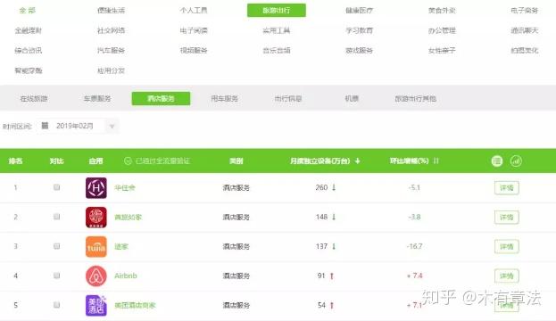Select the 实用工具 category
The image size is (556, 321).
click(277, 30)
